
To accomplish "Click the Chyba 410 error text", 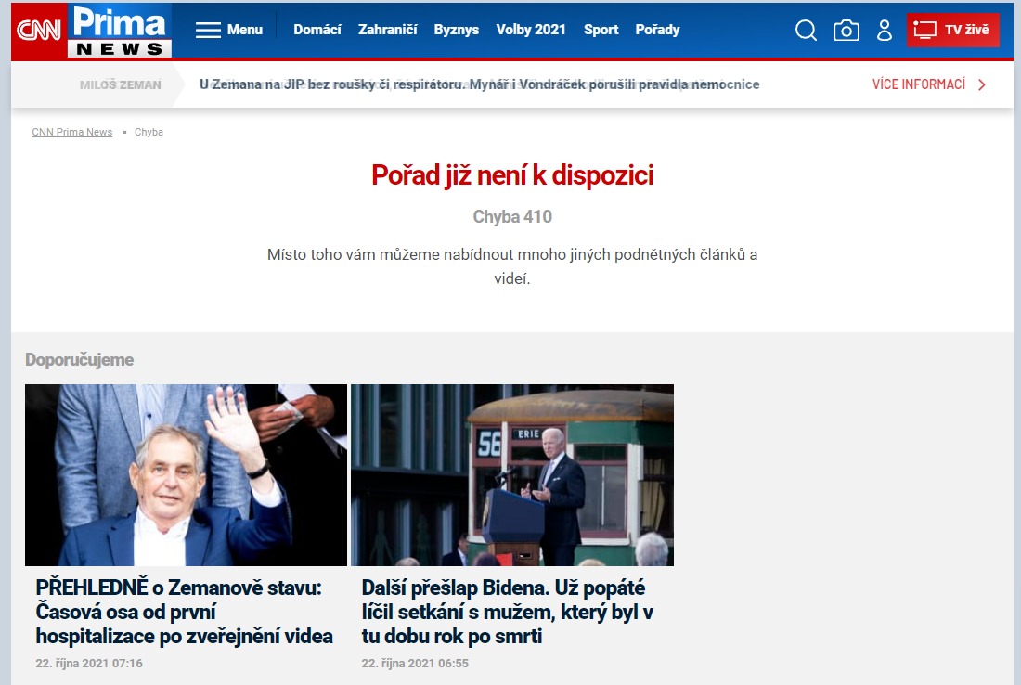I will click(512, 217).
